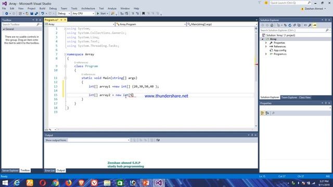Toggle Show All Files in Solution Explorer

[299, 25]
